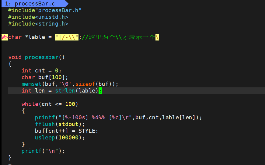The width and height of the screenshot is (265, 165).
Task: Click the green cursor after strlen(lable)
Action: (100, 91)
